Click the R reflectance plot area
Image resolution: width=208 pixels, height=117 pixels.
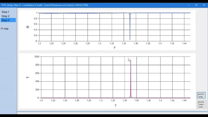pos(115,27)
